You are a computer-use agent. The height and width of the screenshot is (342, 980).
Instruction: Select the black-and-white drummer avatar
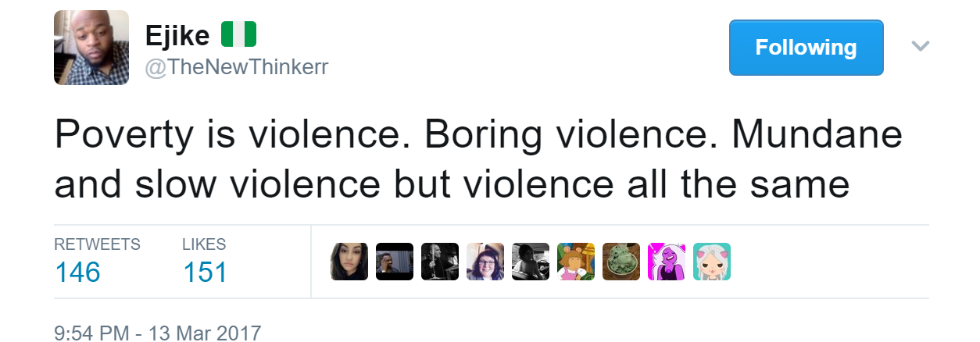439,262
